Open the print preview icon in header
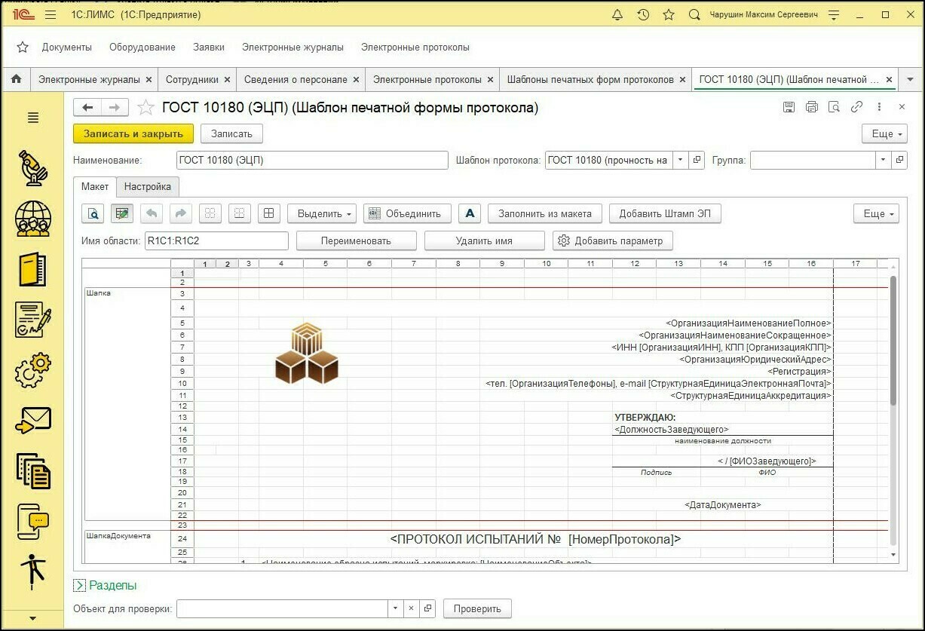The image size is (925, 631). (834, 107)
